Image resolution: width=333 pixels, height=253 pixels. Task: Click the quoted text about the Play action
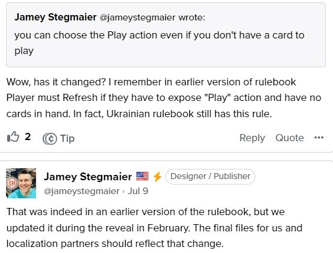[159, 43]
